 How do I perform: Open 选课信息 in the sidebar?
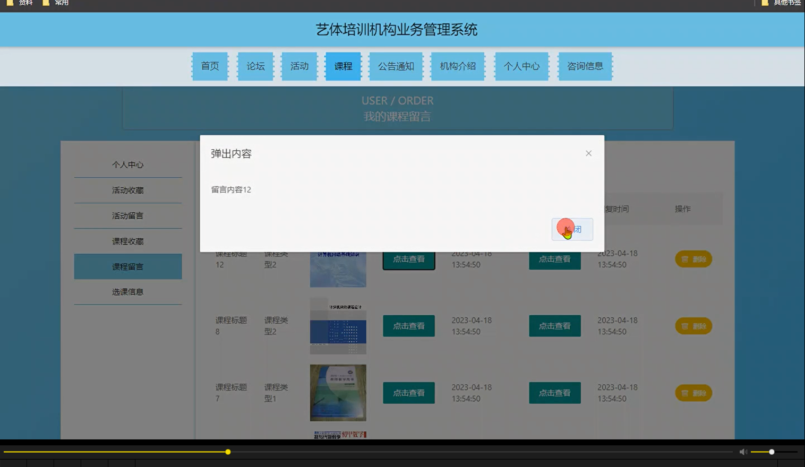point(127,291)
